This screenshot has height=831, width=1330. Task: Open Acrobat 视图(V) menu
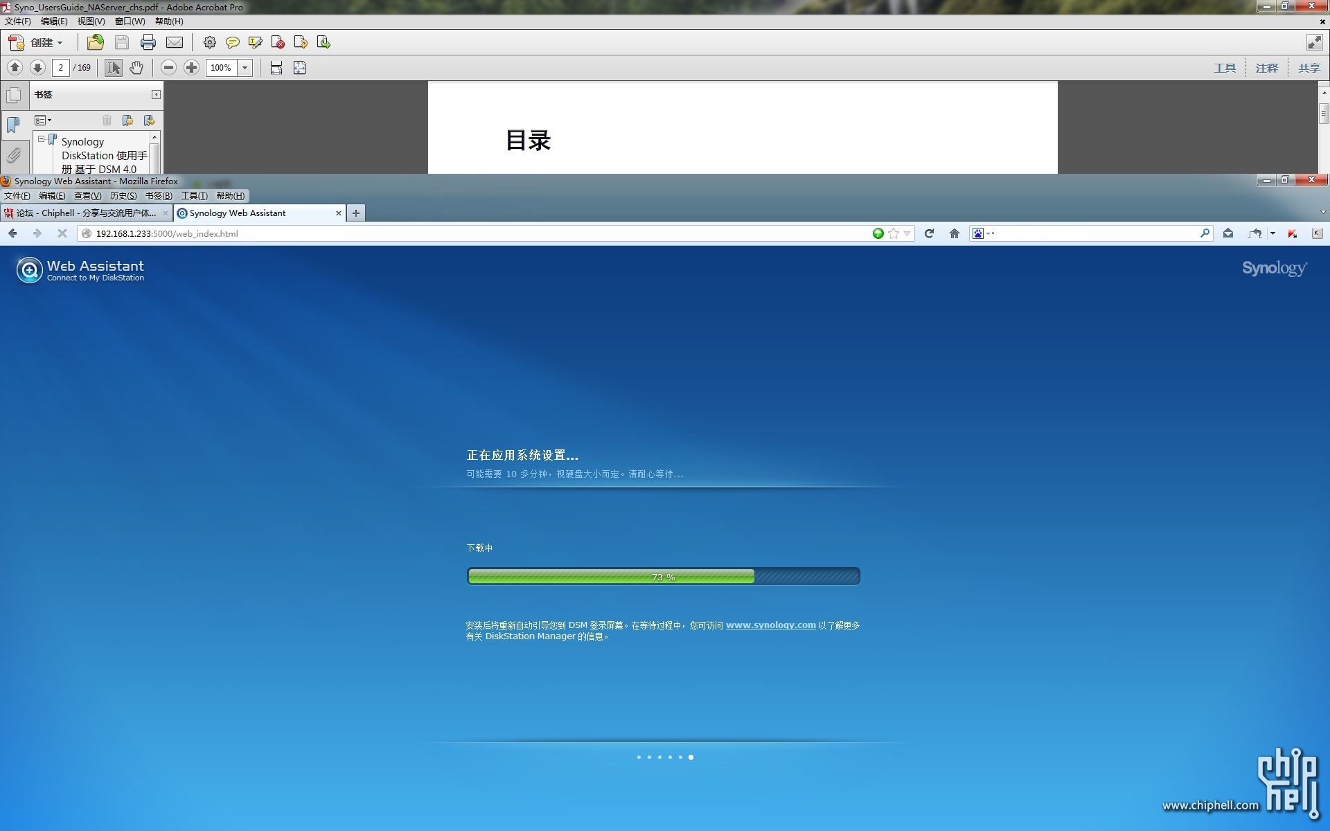pyautogui.click(x=91, y=21)
